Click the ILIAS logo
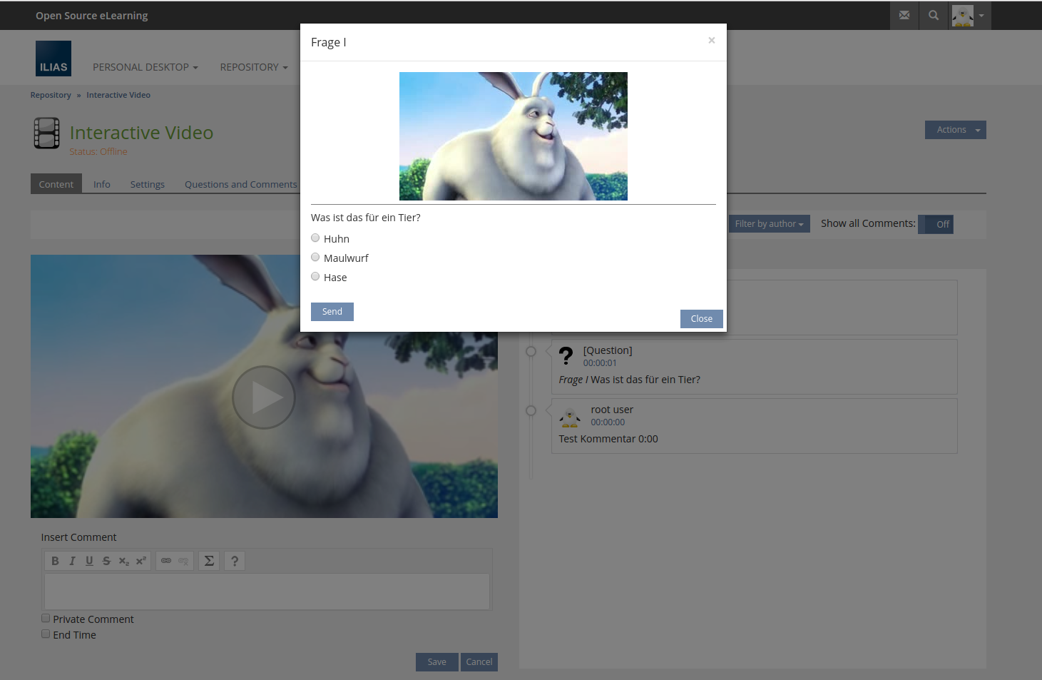Image resolution: width=1042 pixels, height=680 pixels. pos(53,59)
